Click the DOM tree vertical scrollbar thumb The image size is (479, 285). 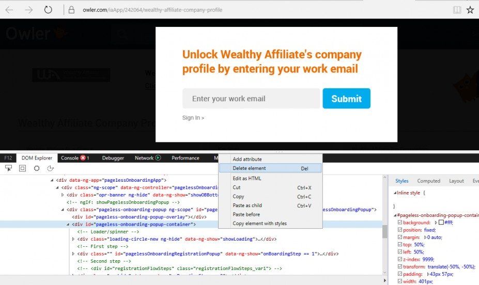tap(385, 231)
